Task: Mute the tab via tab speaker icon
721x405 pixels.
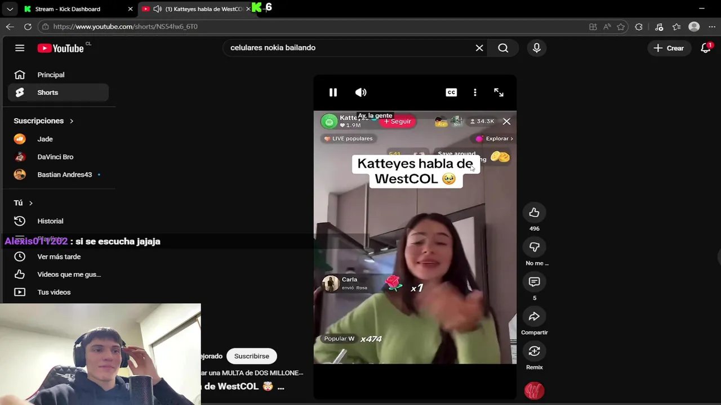Action: pyautogui.click(x=157, y=9)
